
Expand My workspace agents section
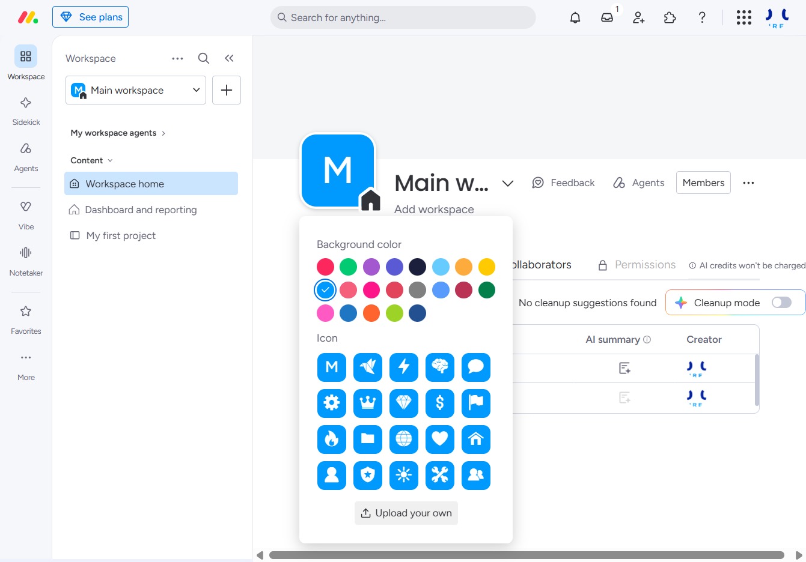[x=118, y=133]
